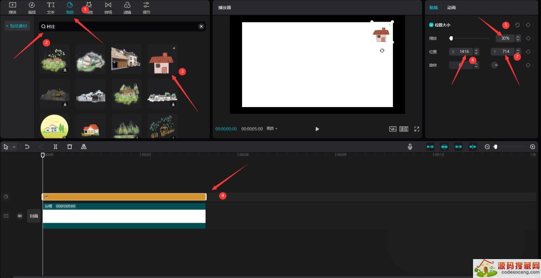This screenshot has width=541, height=278.
Task: Click the 封面 cover button on track
Action: [x=34, y=216]
